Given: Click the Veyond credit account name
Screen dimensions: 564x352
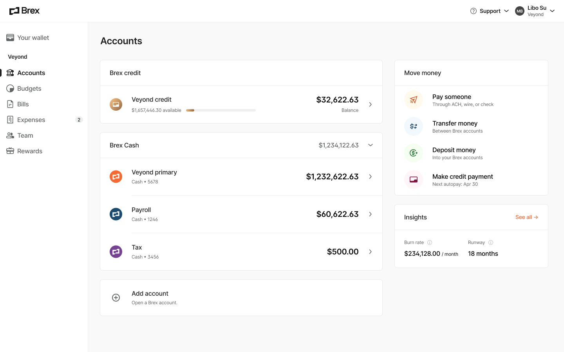Looking at the screenshot, I should pos(152,99).
